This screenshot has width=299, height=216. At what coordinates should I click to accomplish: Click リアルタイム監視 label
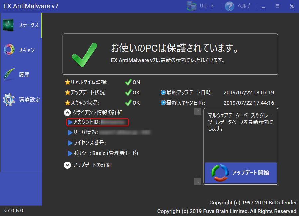[89, 82]
